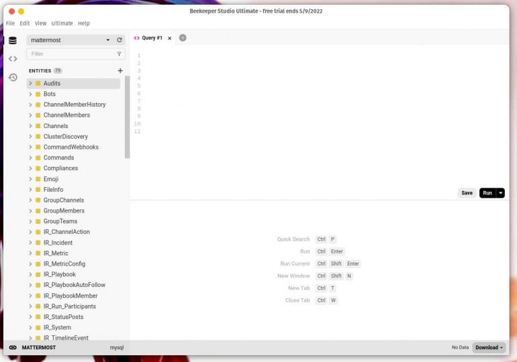Click the No Data status text

click(460, 347)
